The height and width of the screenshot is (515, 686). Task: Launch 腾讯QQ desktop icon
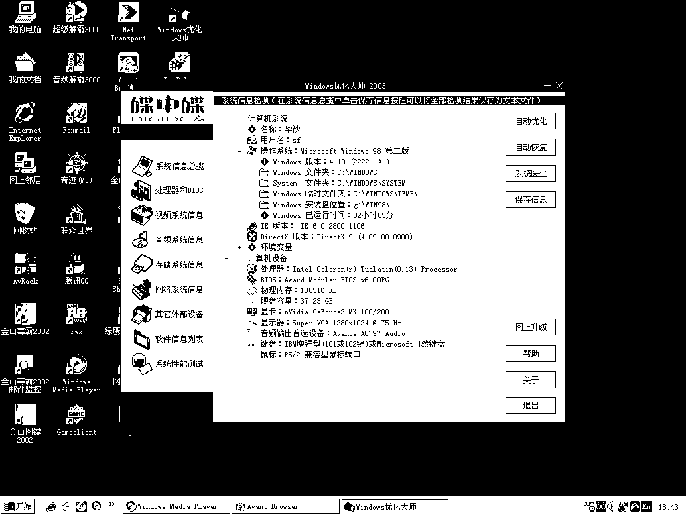(76, 269)
